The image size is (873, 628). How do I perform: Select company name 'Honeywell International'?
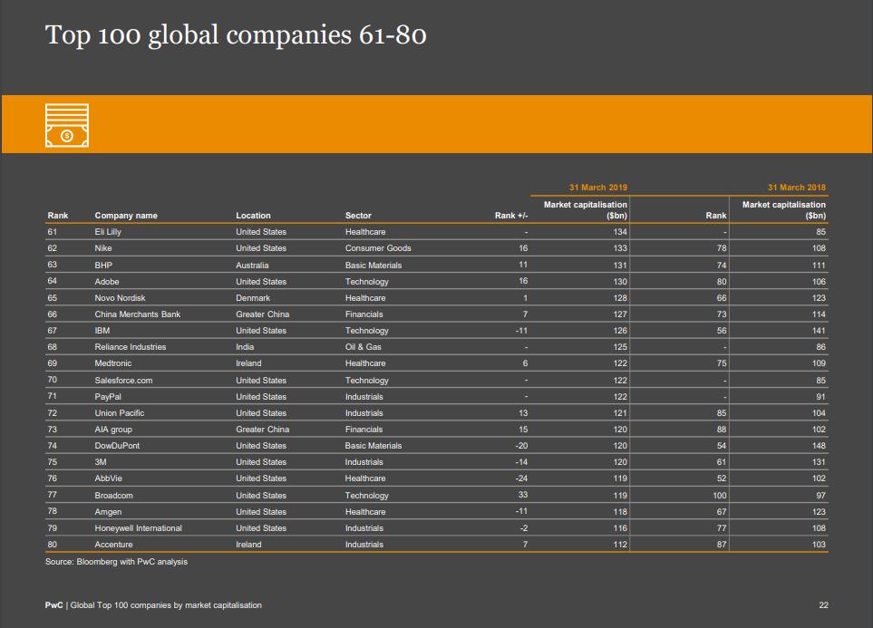tap(138, 528)
